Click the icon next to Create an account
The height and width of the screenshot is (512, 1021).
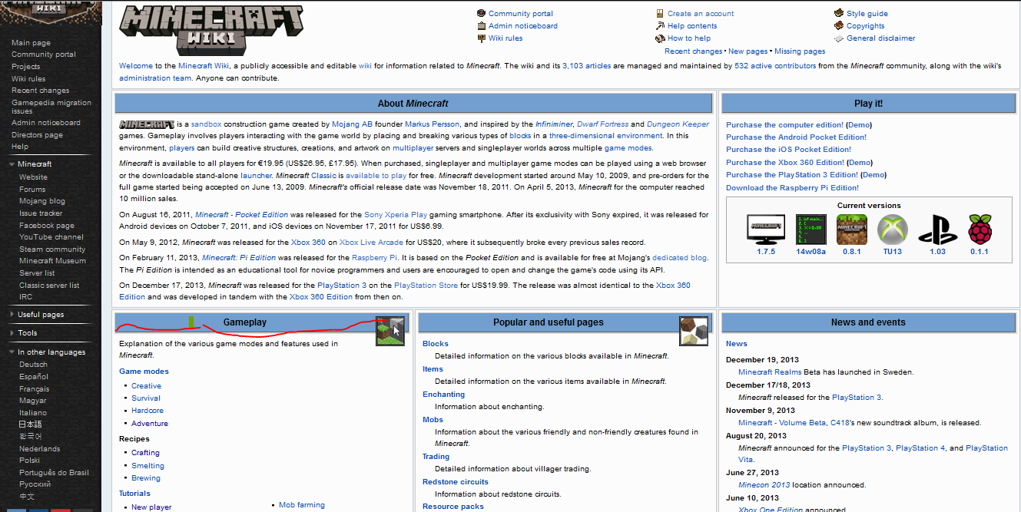click(660, 13)
